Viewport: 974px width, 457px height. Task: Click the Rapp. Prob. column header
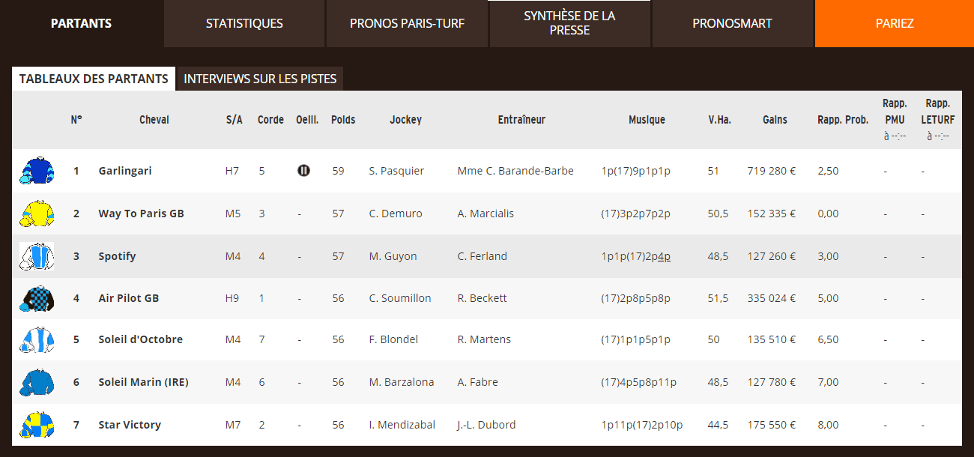pyautogui.click(x=843, y=120)
